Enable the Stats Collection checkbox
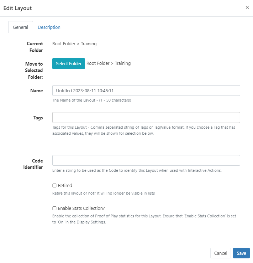The image size is (253, 263). coord(54,208)
